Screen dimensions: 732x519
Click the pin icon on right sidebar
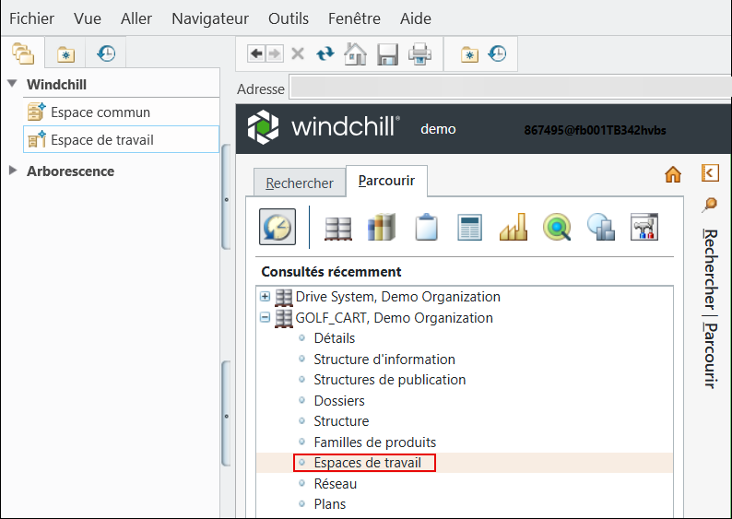point(710,205)
